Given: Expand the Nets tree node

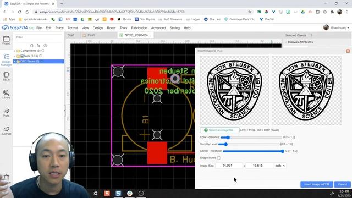Looking at the screenshot, I should click(x=15, y=56).
